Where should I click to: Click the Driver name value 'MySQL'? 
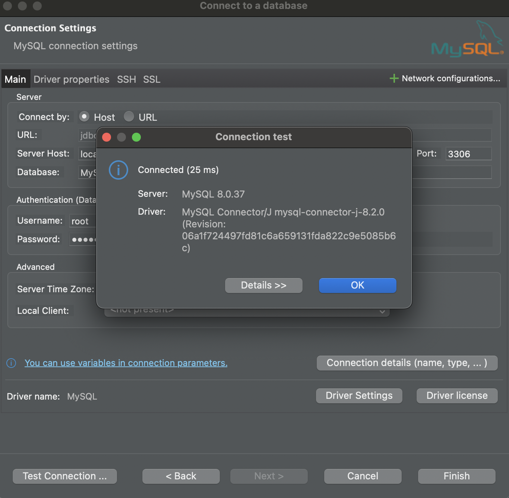pos(82,397)
